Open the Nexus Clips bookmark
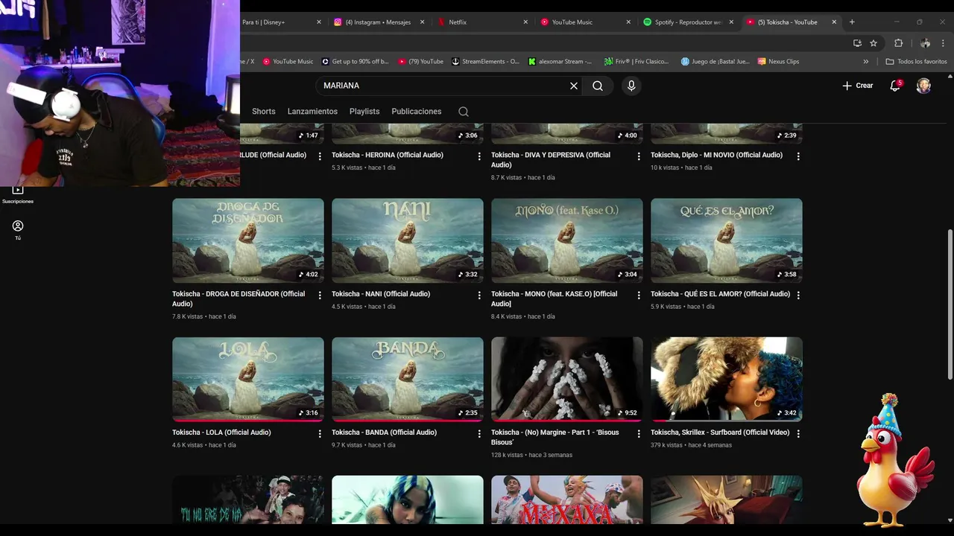Screen dimensions: 954x536 778,62
